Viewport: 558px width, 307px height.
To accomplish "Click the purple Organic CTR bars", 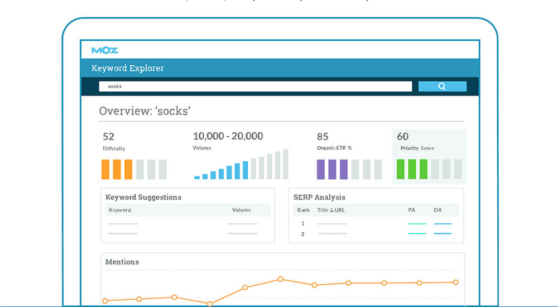I will (x=349, y=169).
